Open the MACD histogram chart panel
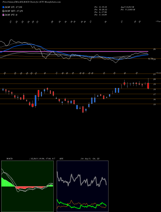This screenshot has width=161, height=212. (27, 186)
